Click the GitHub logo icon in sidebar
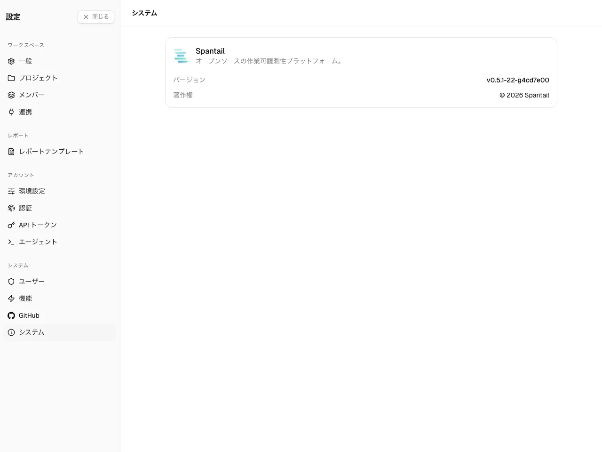This screenshot has width=602, height=452. [11, 315]
